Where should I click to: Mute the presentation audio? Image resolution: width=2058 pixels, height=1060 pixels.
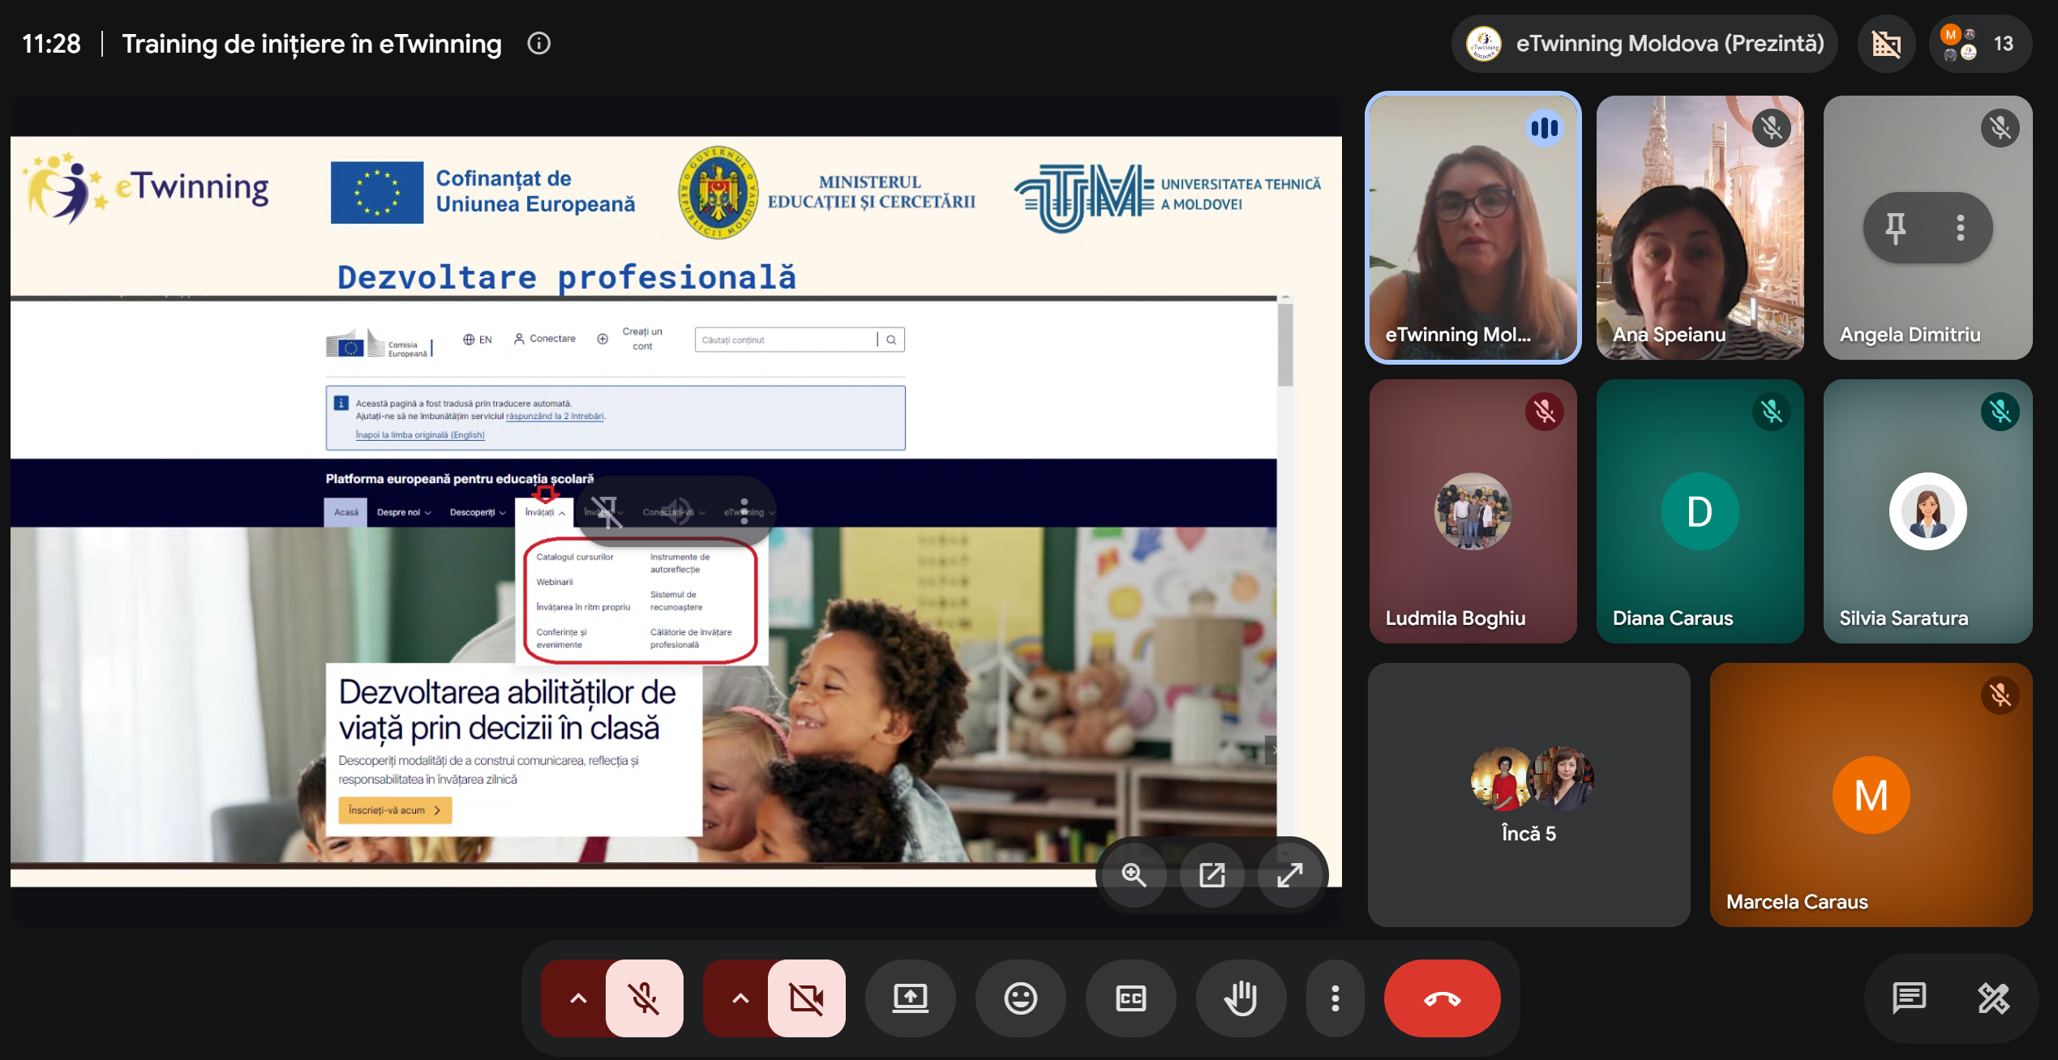pos(675,511)
